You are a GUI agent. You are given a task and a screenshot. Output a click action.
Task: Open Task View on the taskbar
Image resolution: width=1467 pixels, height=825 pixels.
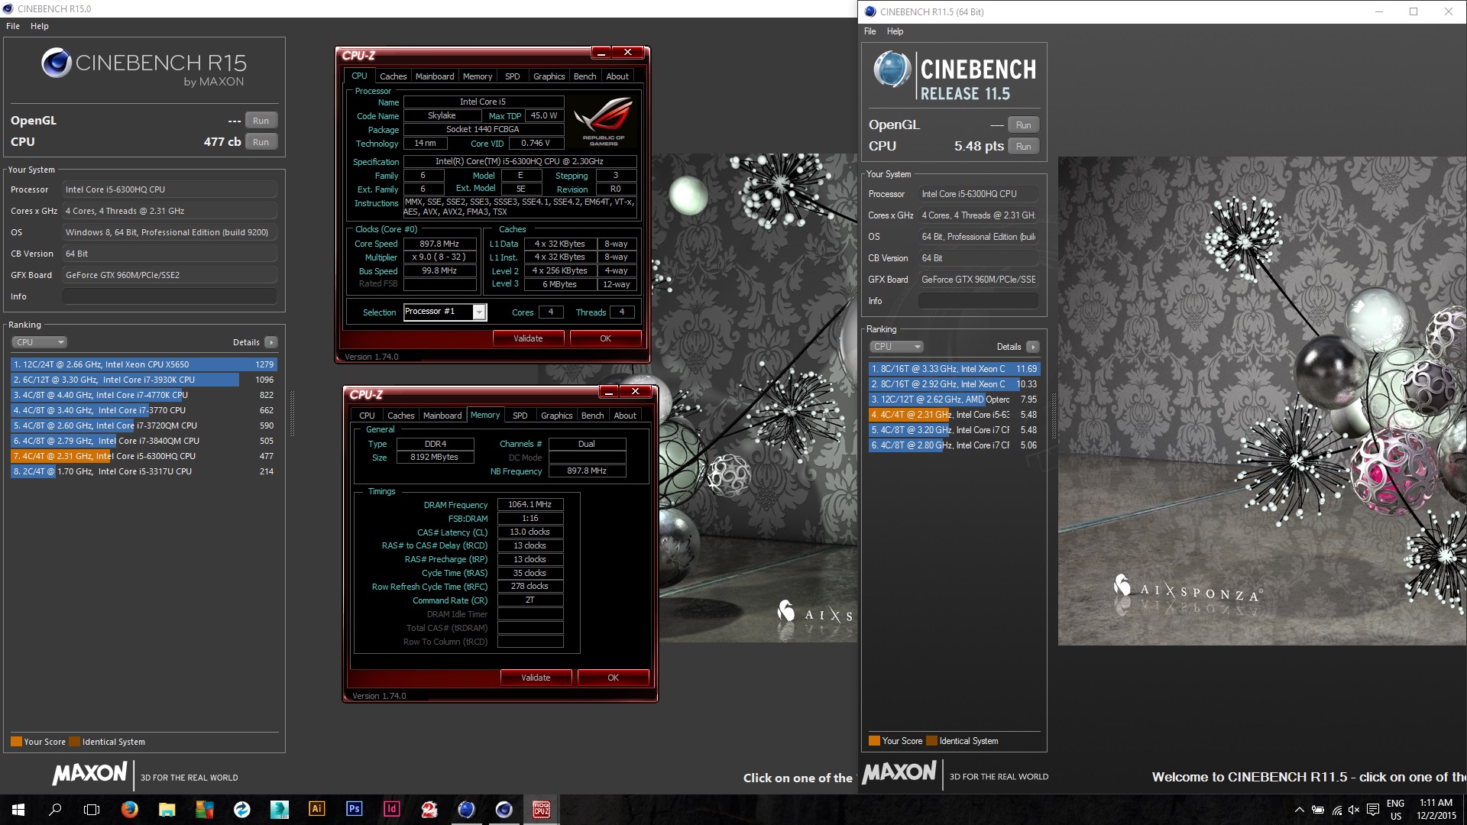tap(92, 810)
